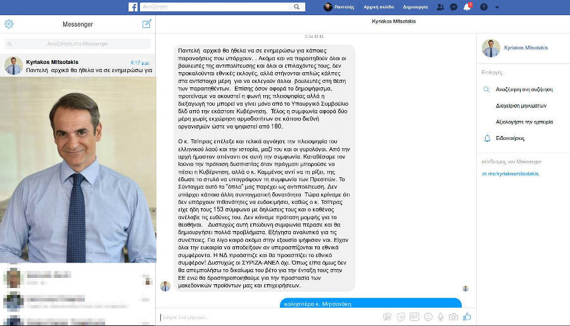Record a voice clip with the microphone
The image size is (570, 326).
coord(440,316)
